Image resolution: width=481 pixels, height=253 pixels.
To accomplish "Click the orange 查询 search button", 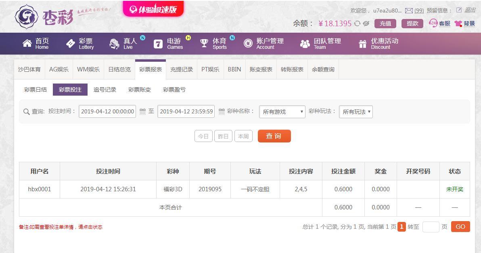I will coord(274,136).
